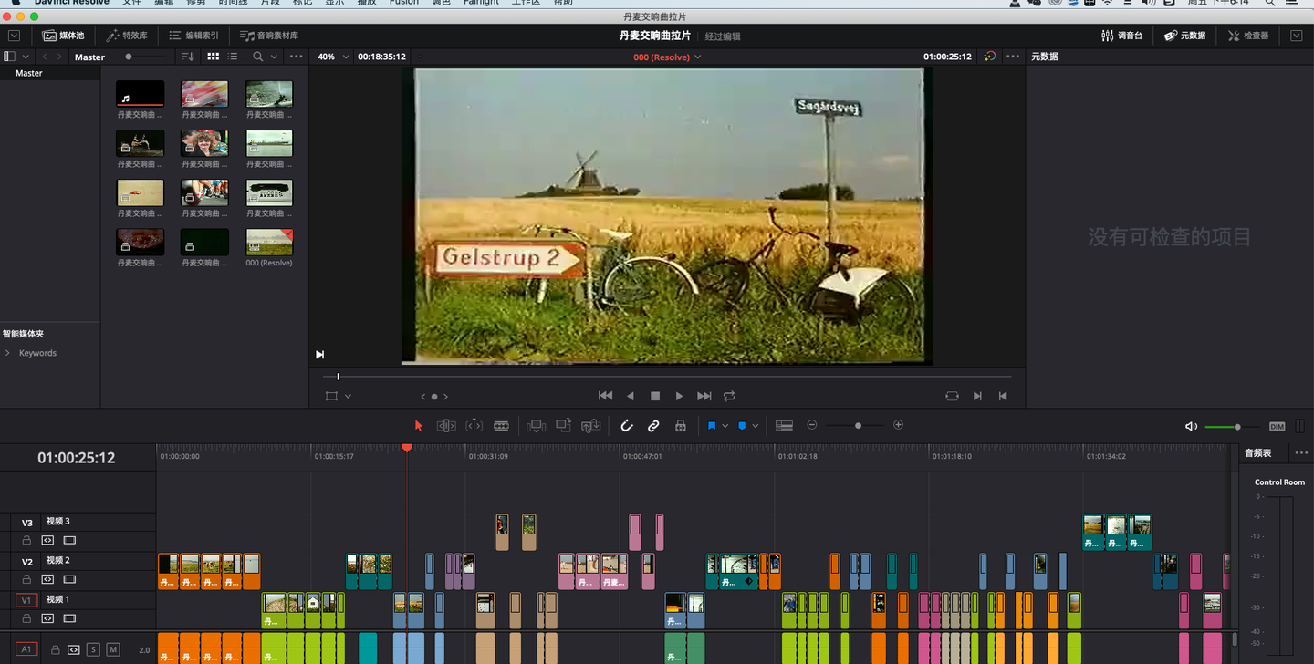Open Timeline View Options
1314x664 pixels.
[784, 426]
